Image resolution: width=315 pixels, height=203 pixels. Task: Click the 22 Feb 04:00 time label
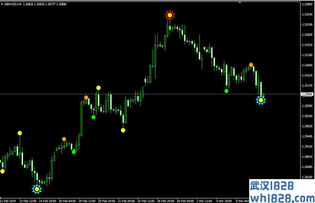(x=126, y=201)
